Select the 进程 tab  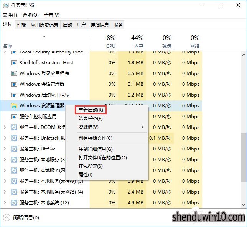[x=8, y=24]
